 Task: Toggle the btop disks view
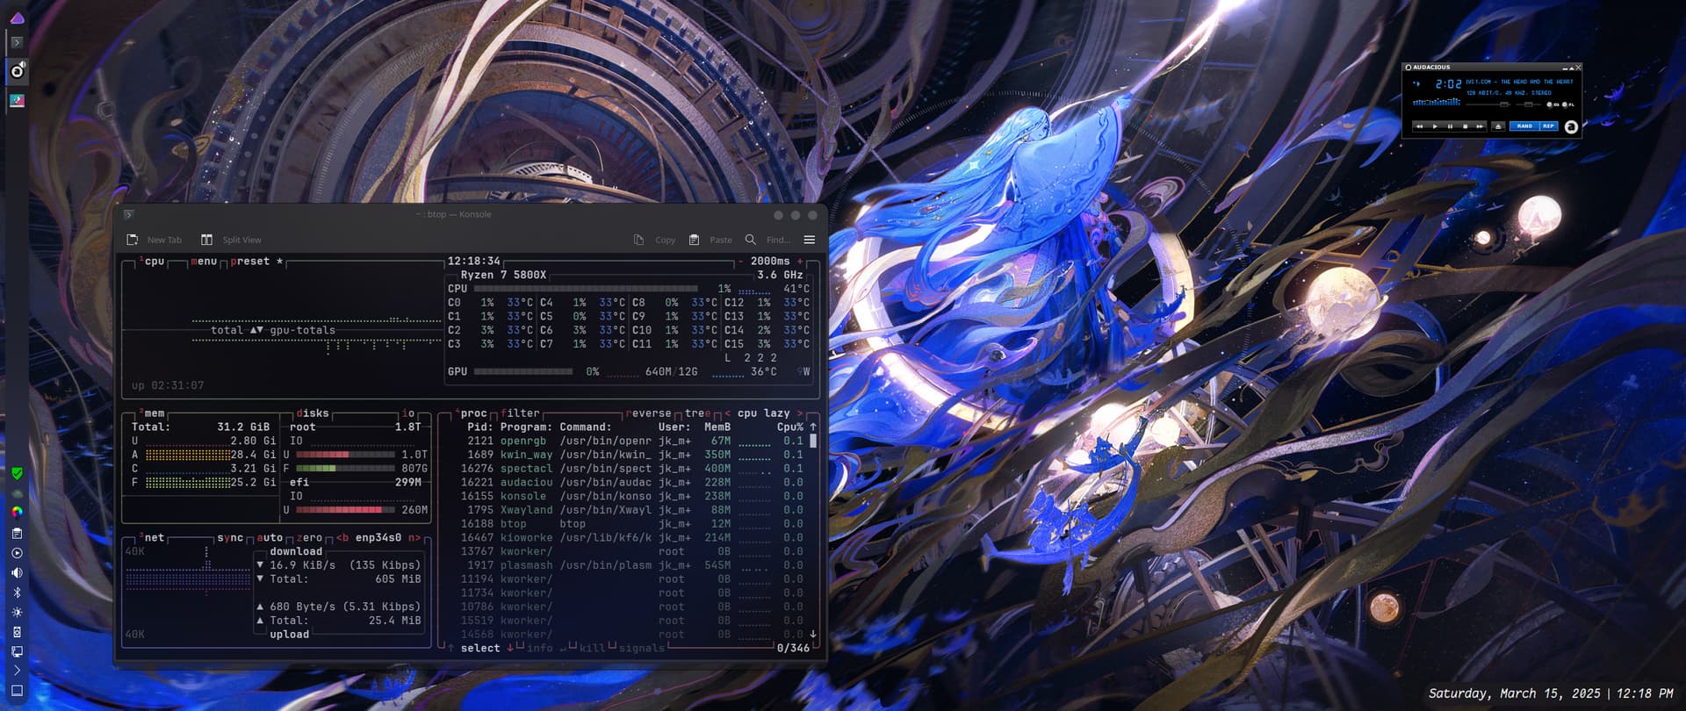point(313,413)
